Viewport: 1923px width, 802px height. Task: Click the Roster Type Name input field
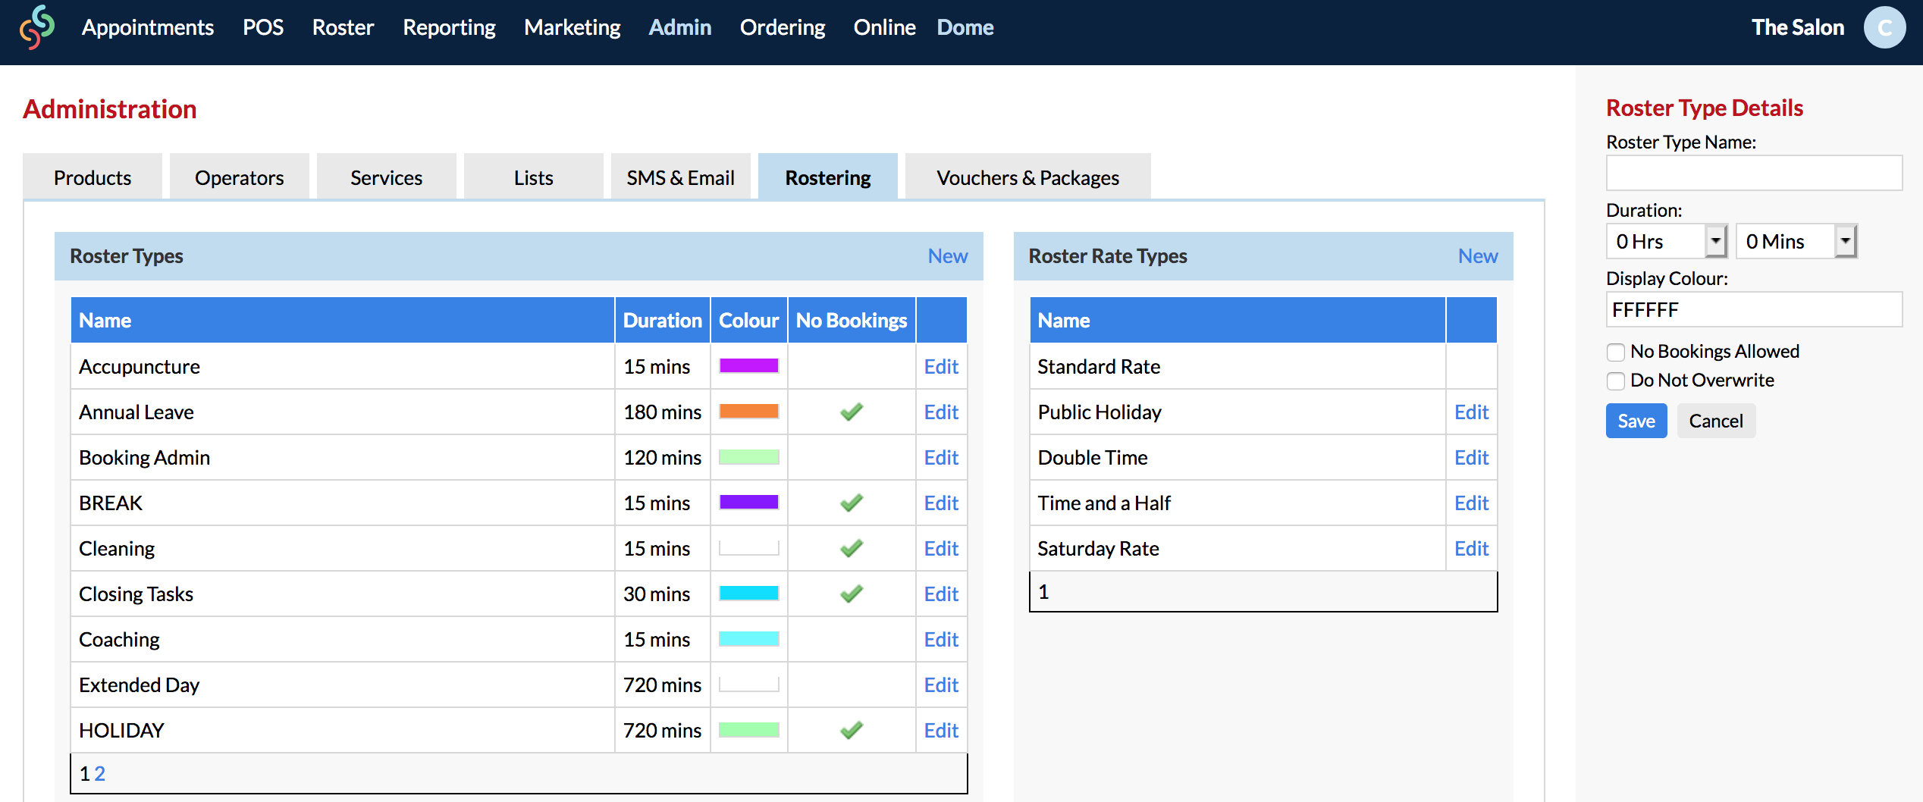click(1754, 173)
